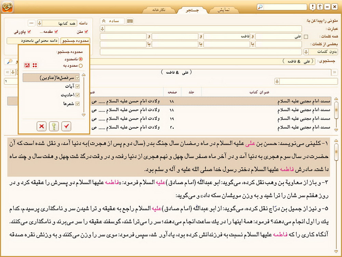Confirm the search scope with the red checkmark
The height and width of the screenshot is (257, 342).
66,126
